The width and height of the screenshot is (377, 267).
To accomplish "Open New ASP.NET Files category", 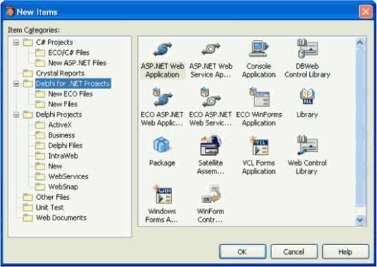I will (77, 63).
